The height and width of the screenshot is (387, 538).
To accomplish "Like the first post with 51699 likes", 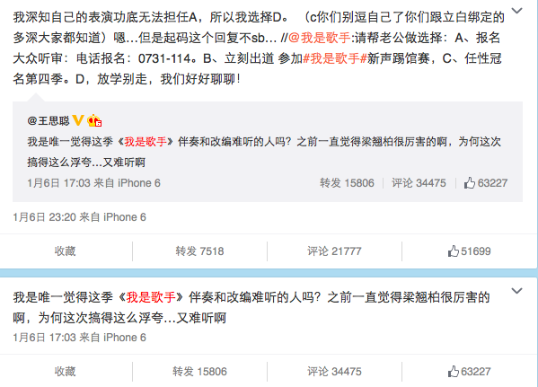I will point(469,251).
